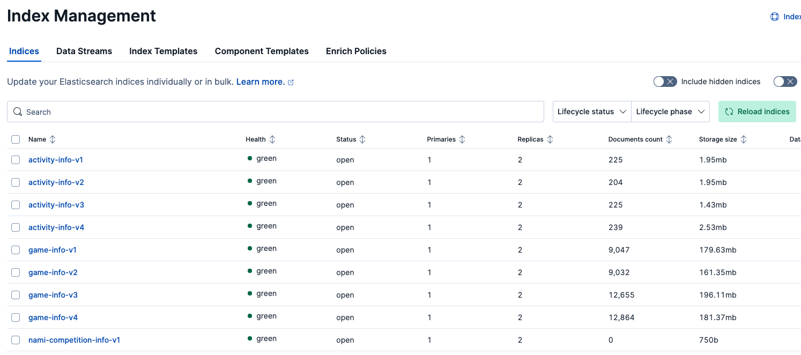Sort indices by Primaries arrows icon

click(462, 139)
